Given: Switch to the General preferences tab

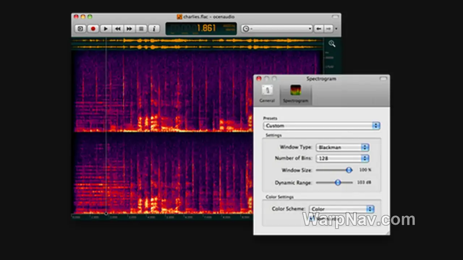Looking at the screenshot, I should [x=267, y=94].
